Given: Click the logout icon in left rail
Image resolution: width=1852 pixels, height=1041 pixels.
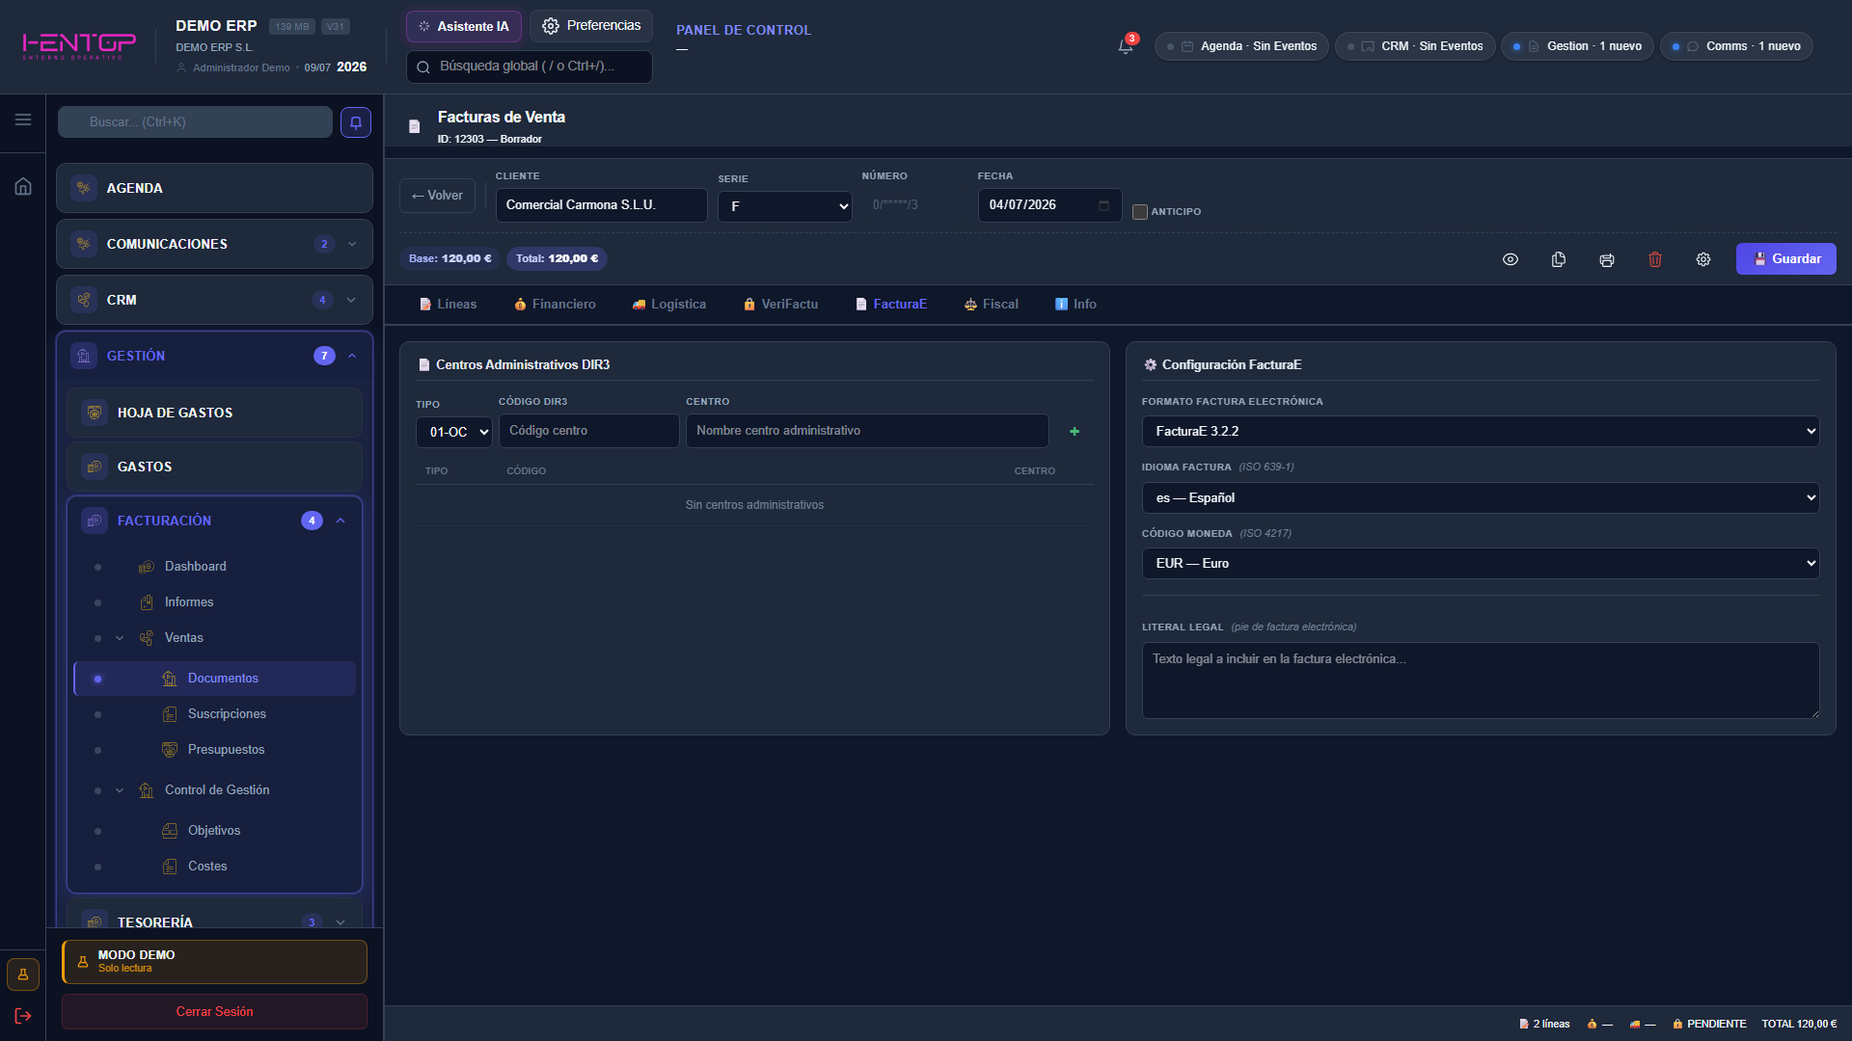Looking at the screenshot, I should click(23, 1016).
